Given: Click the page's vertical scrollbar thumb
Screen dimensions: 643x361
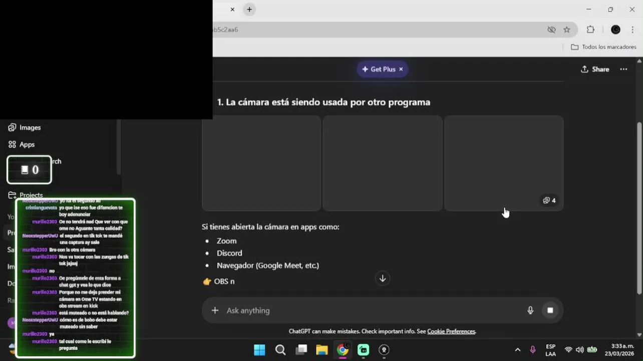Looking at the screenshot, I should coord(639,208).
